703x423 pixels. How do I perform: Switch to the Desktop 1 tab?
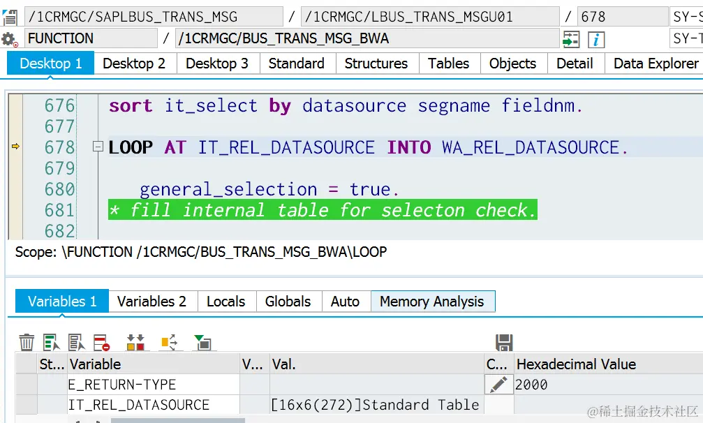(51, 64)
